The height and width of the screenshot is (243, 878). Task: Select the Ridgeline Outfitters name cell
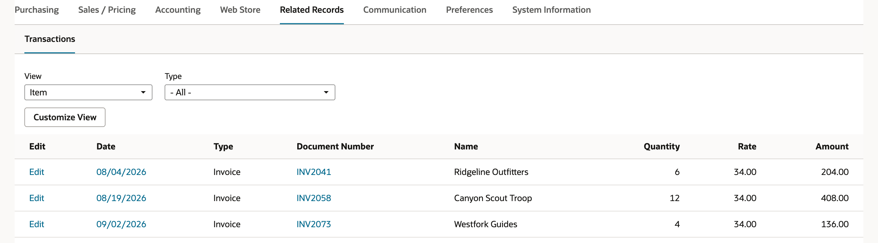click(x=491, y=172)
